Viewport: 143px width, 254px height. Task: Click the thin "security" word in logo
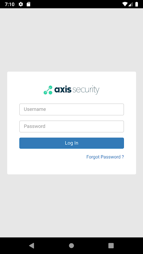[86, 90]
